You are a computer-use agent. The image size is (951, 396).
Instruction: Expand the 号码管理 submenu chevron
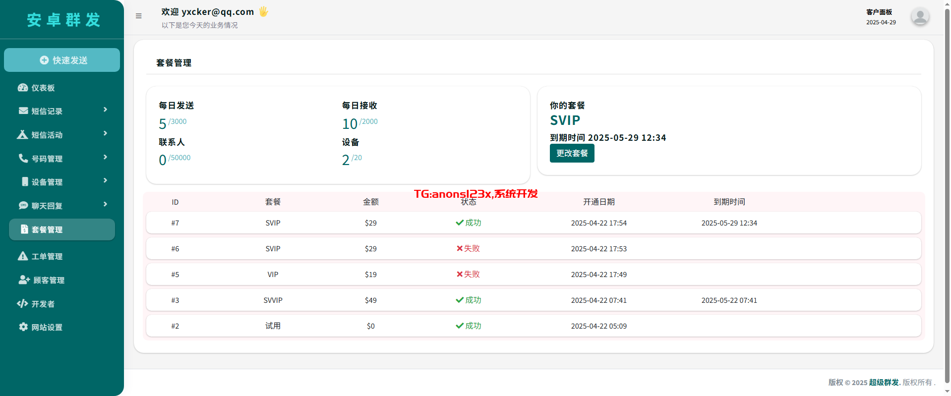105,157
